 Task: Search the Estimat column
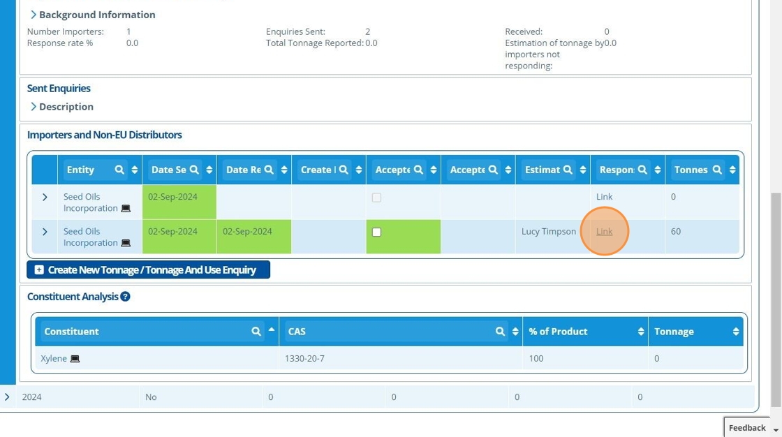pyautogui.click(x=568, y=170)
